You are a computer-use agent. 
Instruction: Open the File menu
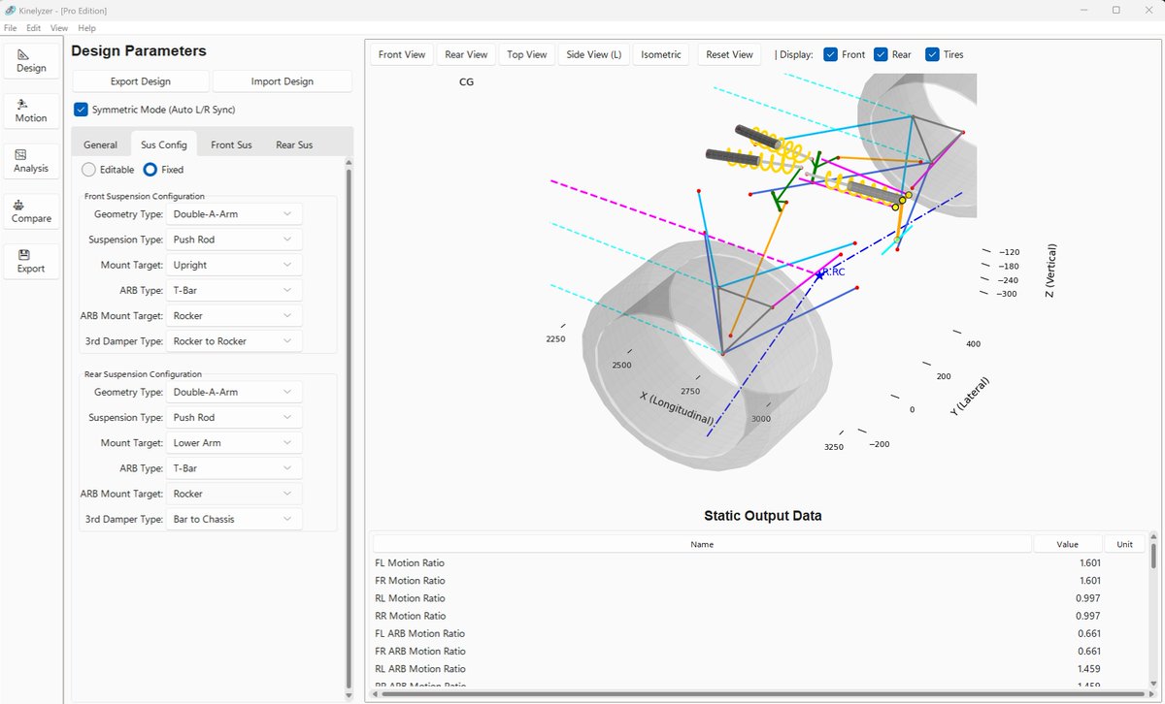(x=11, y=28)
